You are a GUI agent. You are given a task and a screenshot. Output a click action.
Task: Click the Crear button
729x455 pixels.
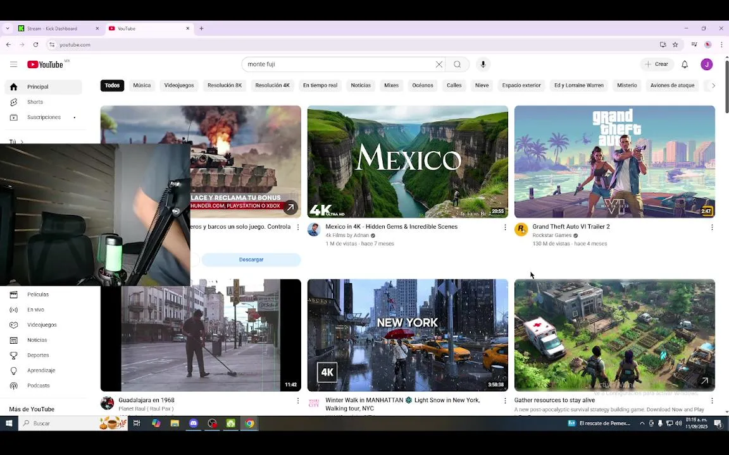[657, 64]
